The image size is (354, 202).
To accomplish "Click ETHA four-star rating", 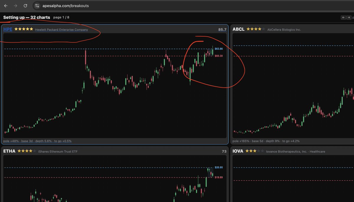I will (27, 151).
